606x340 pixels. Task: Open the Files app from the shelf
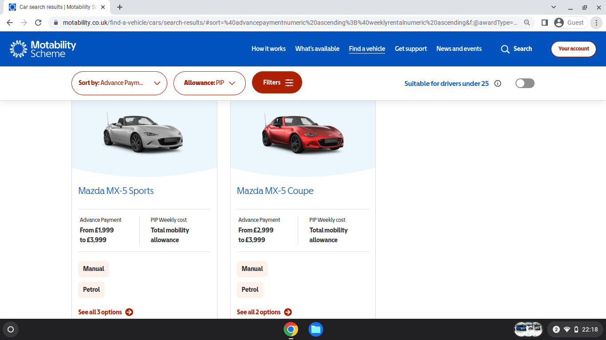click(316, 329)
